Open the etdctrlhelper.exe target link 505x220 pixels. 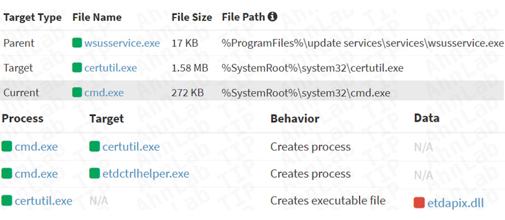(x=146, y=173)
